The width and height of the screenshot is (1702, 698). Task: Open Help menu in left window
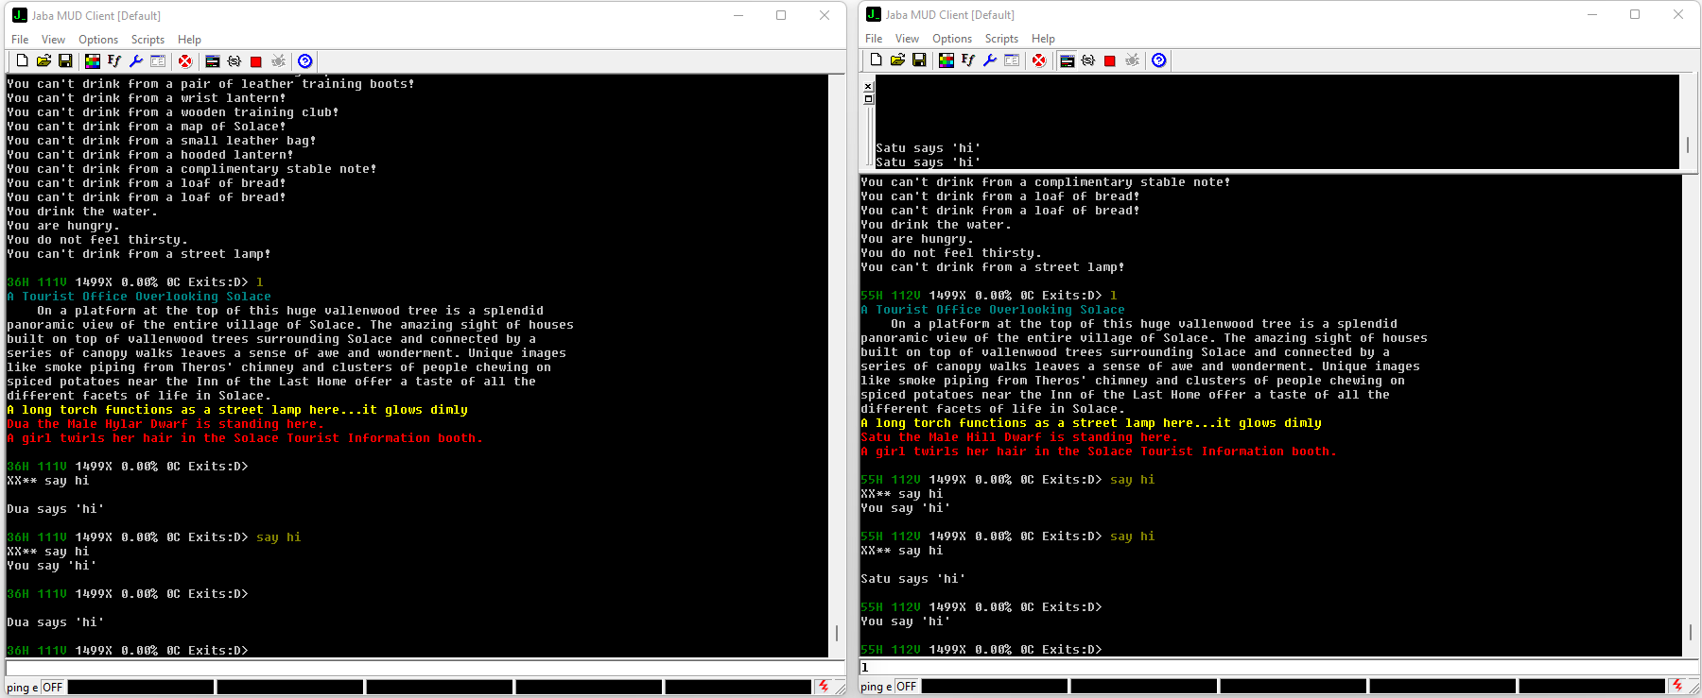click(x=189, y=40)
